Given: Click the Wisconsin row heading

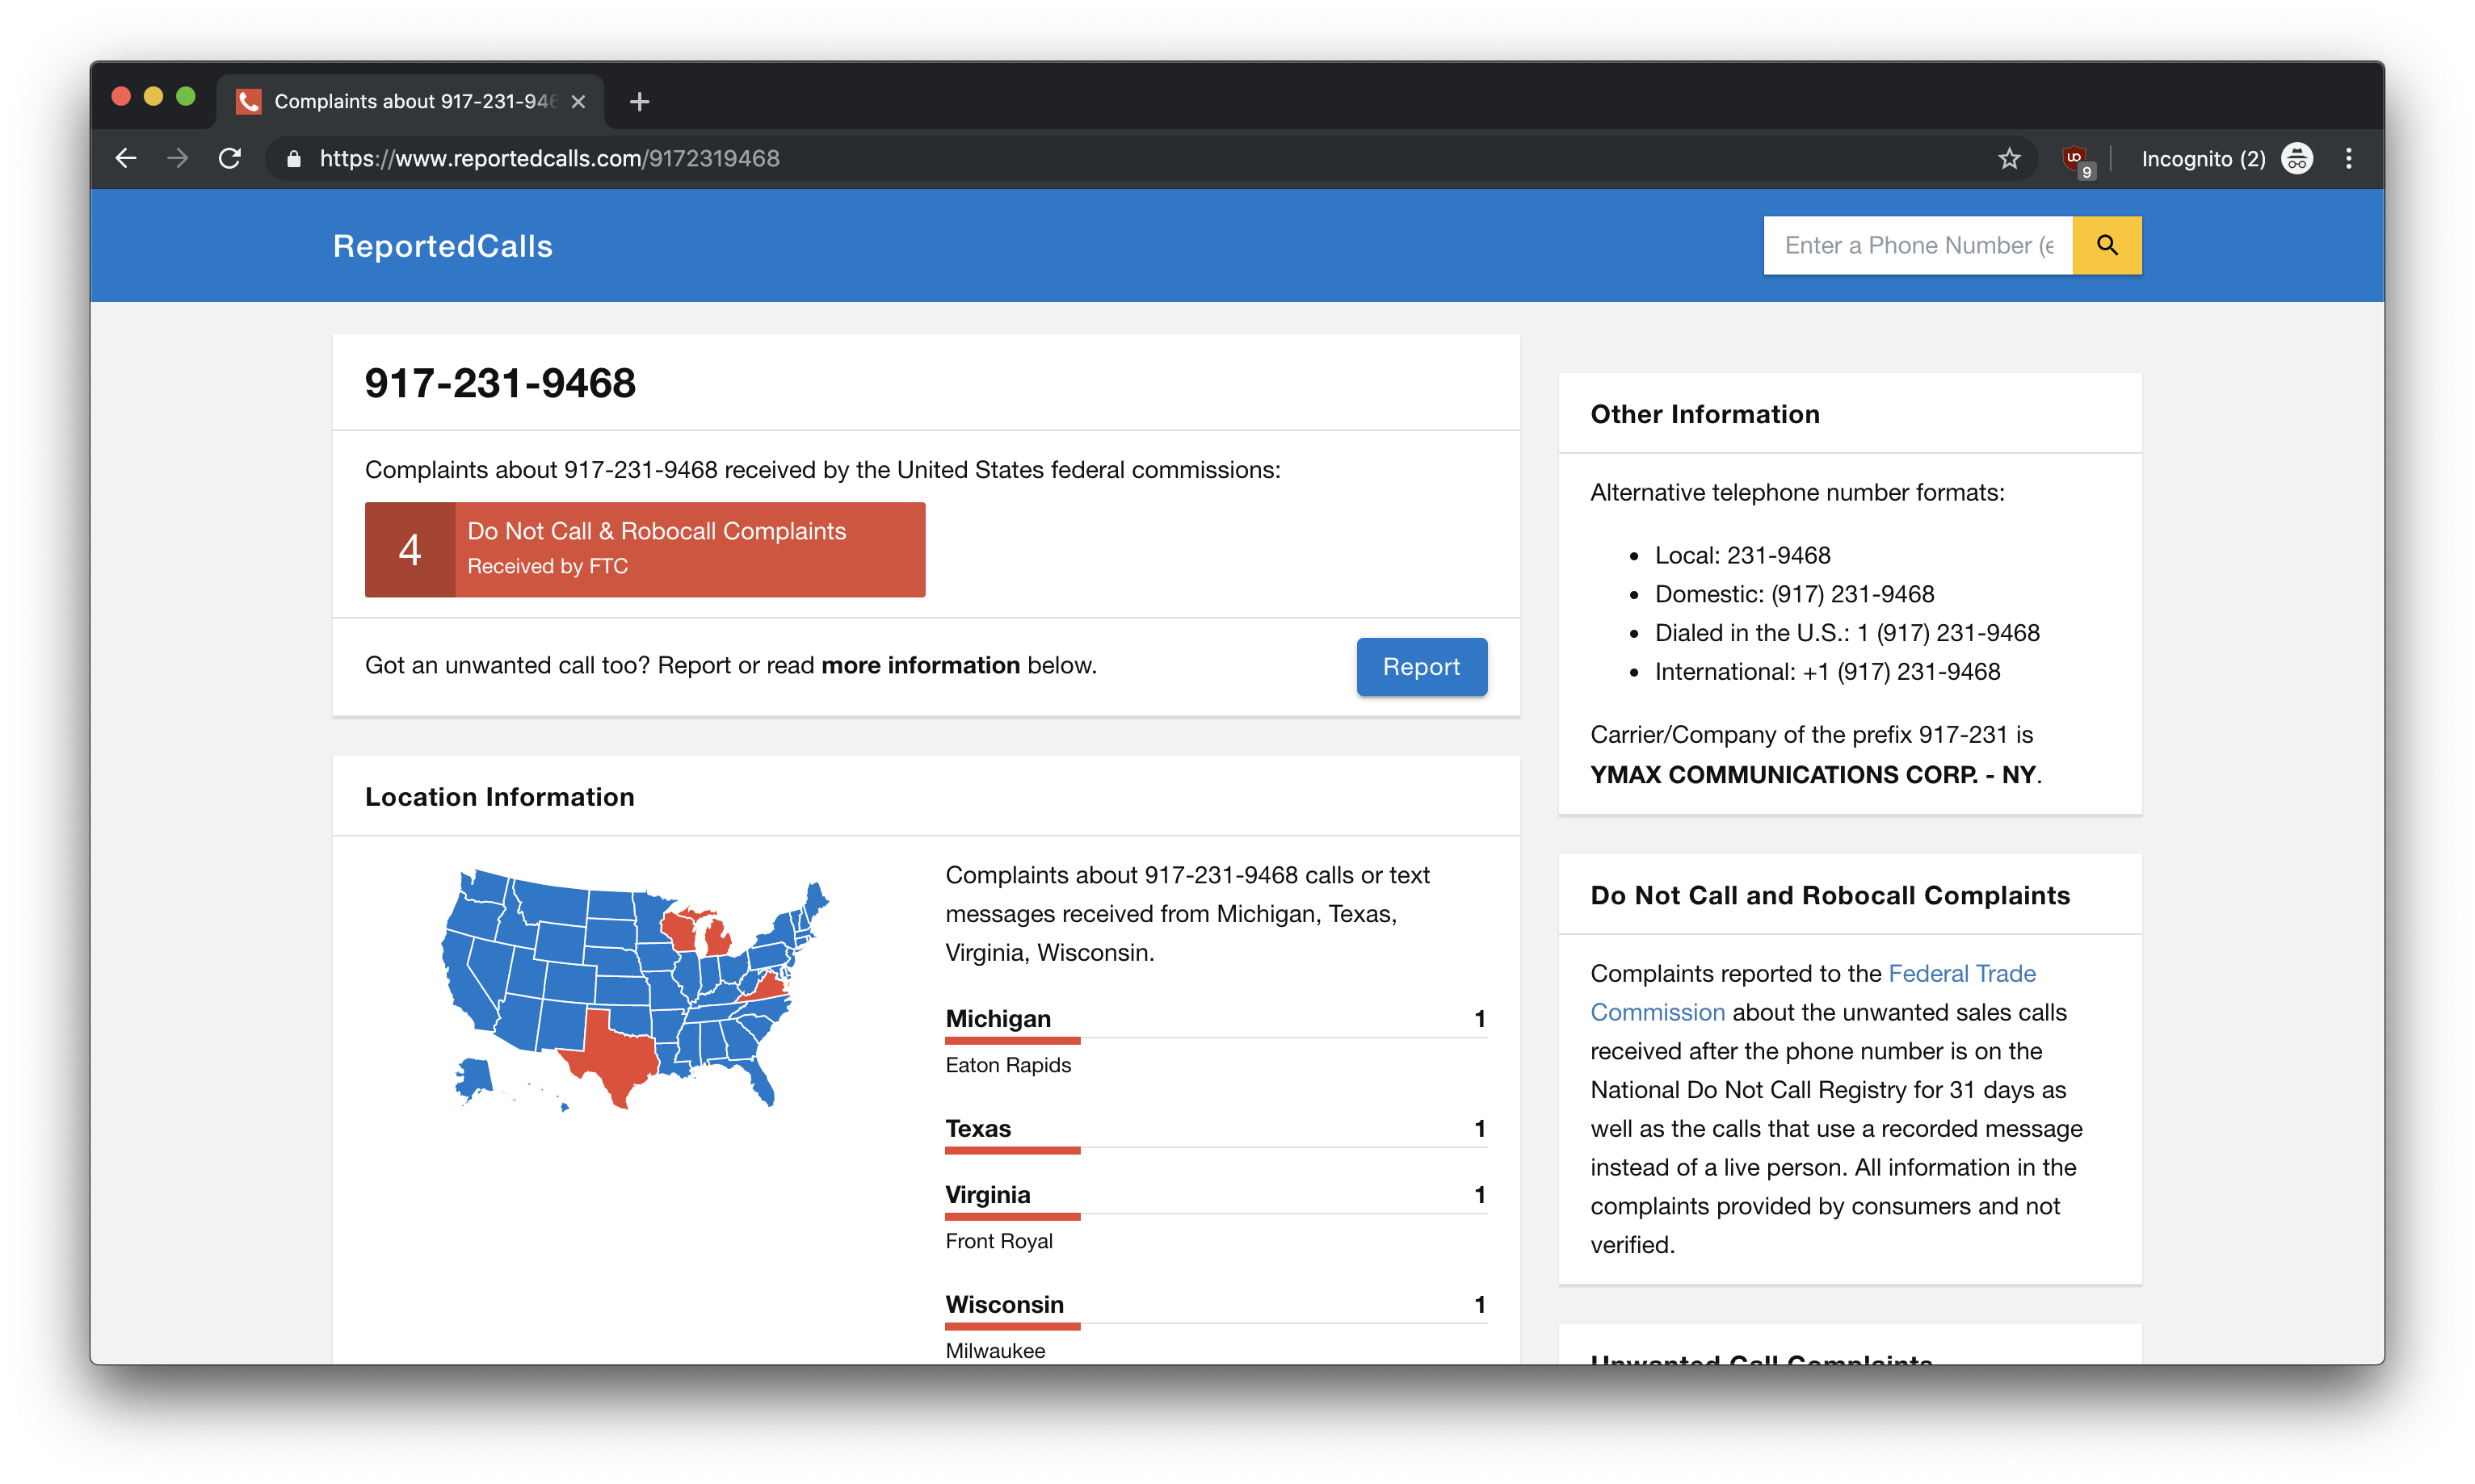Looking at the screenshot, I should (x=1003, y=1304).
